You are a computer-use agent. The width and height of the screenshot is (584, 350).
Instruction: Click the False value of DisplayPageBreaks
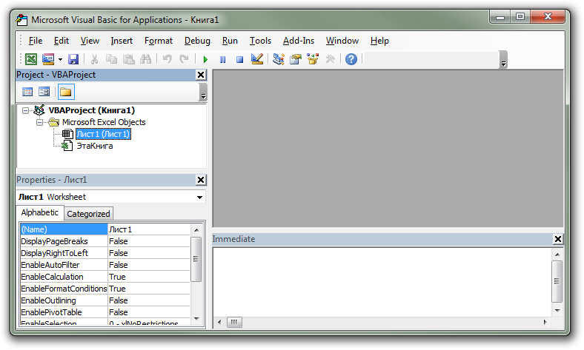click(x=149, y=241)
